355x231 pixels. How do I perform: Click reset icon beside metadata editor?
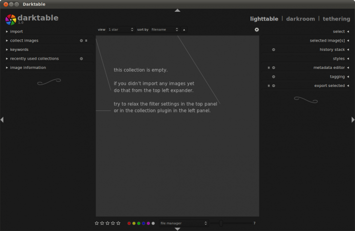coord(274,68)
